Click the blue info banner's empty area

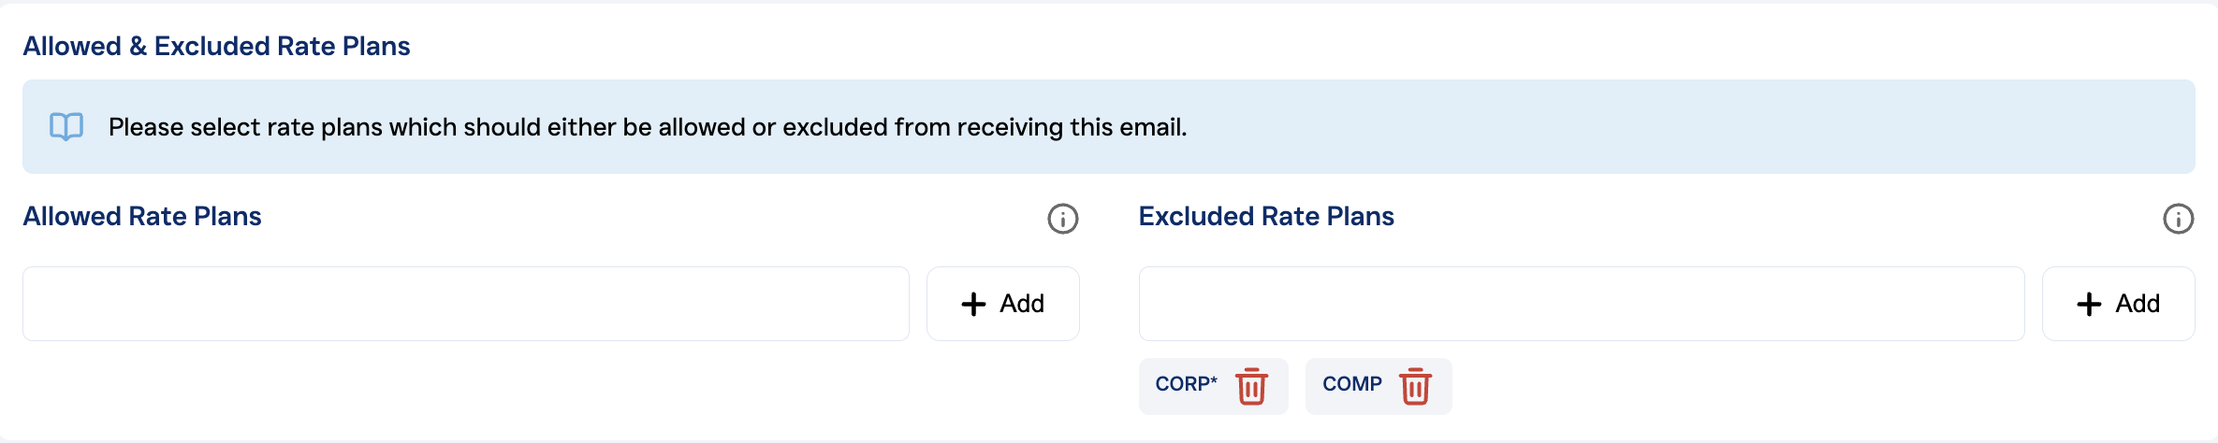pos(1685,127)
